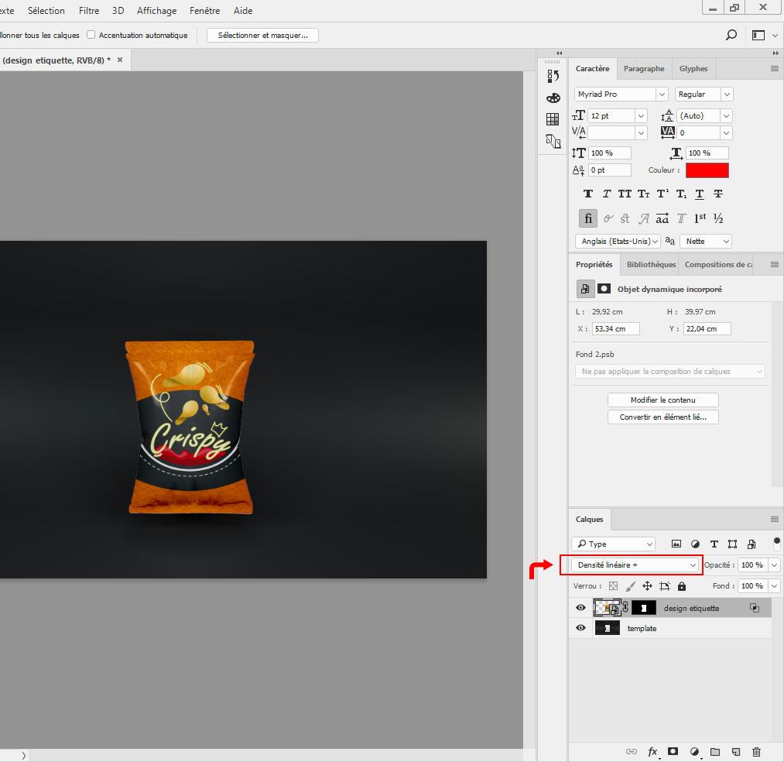
Task: Apply Subscript text style
Action: (681, 194)
